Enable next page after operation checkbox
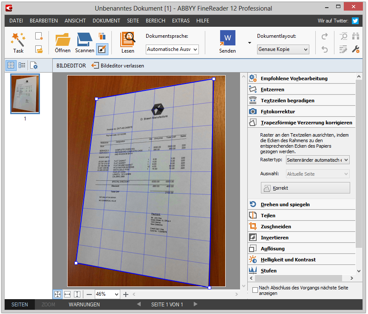 click(255, 290)
